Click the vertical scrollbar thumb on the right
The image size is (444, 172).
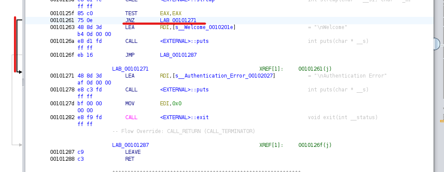coord(437,44)
